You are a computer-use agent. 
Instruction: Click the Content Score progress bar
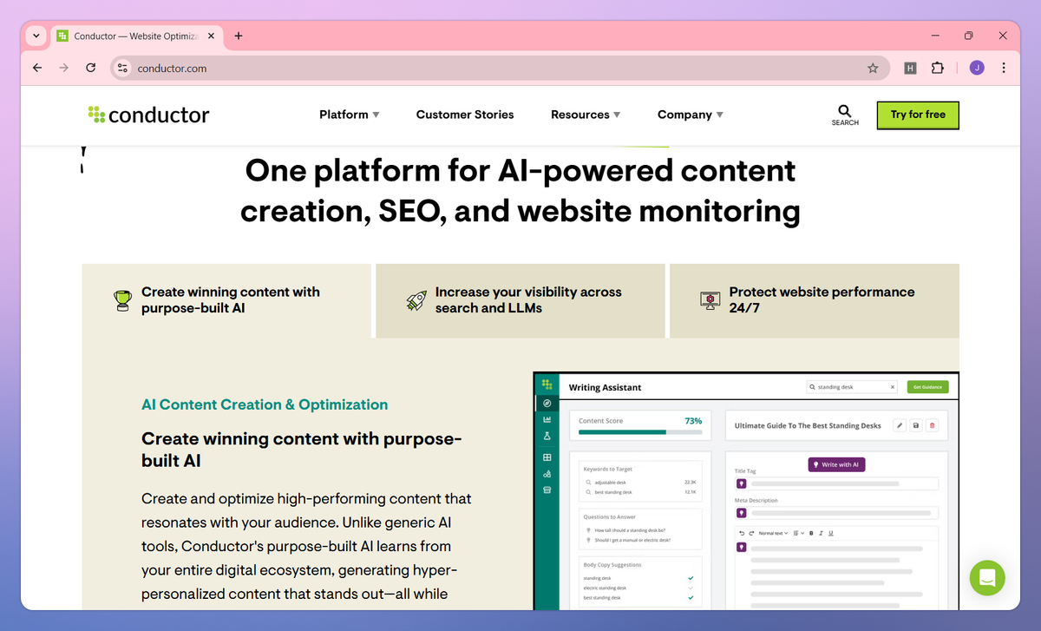point(640,432)
